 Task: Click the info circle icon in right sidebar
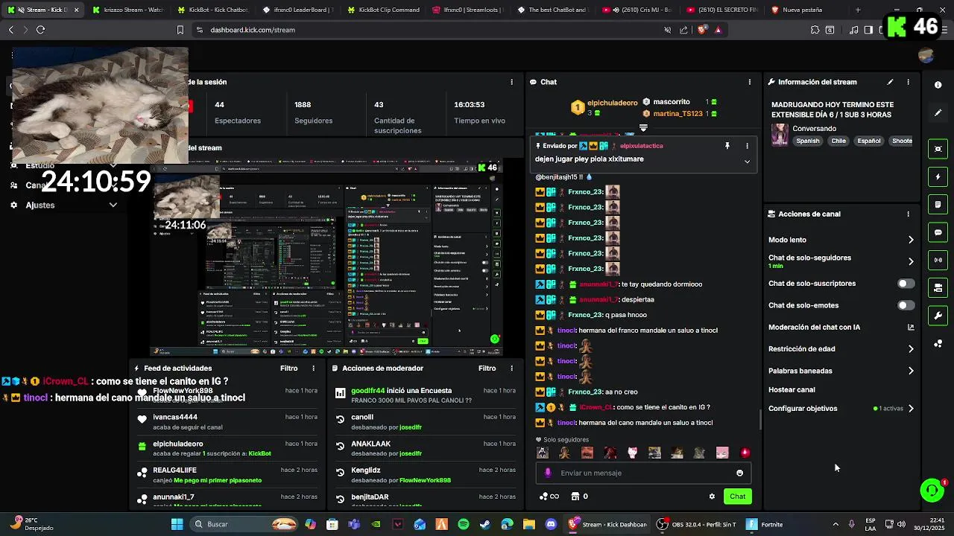[938, 85]
